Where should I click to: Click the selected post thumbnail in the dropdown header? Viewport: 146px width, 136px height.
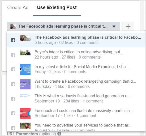[x=13, y=26]
